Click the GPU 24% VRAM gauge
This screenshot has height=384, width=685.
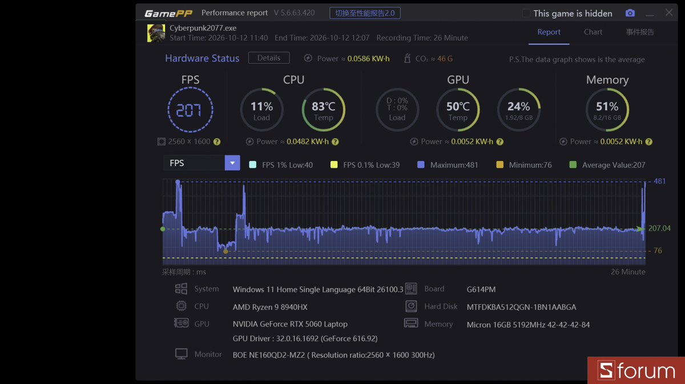click(x=518, y=110)
